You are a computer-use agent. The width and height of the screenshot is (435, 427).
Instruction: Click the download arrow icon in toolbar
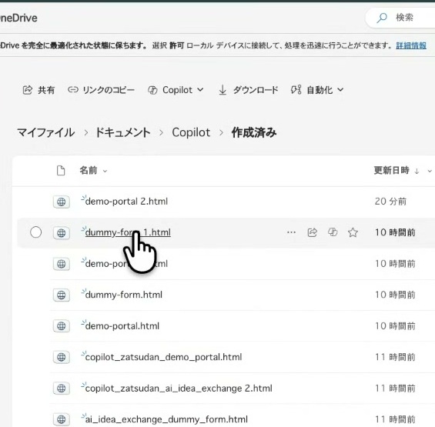tap(223, 90)
